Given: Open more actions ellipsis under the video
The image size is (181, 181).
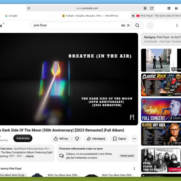Looking at the screenshot, I should coord(134,138).
